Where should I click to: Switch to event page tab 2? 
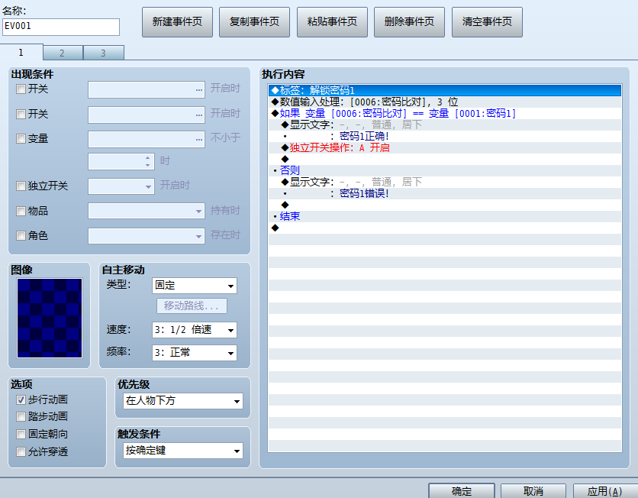(x=63, y=53)
